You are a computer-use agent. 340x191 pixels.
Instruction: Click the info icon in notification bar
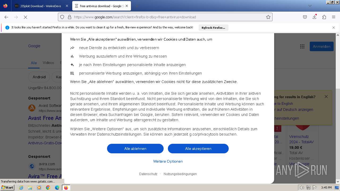click(x=7, y=28)
